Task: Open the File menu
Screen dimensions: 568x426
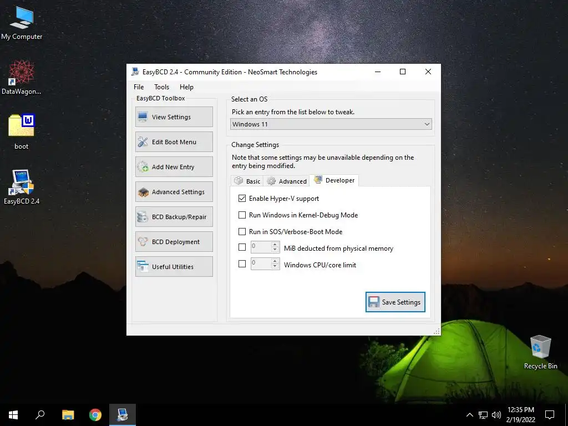Action: coord(138,87)
